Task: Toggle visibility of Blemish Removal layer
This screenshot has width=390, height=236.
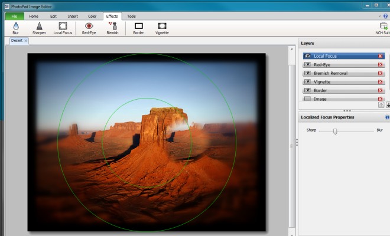Action: tap(308, 73)
